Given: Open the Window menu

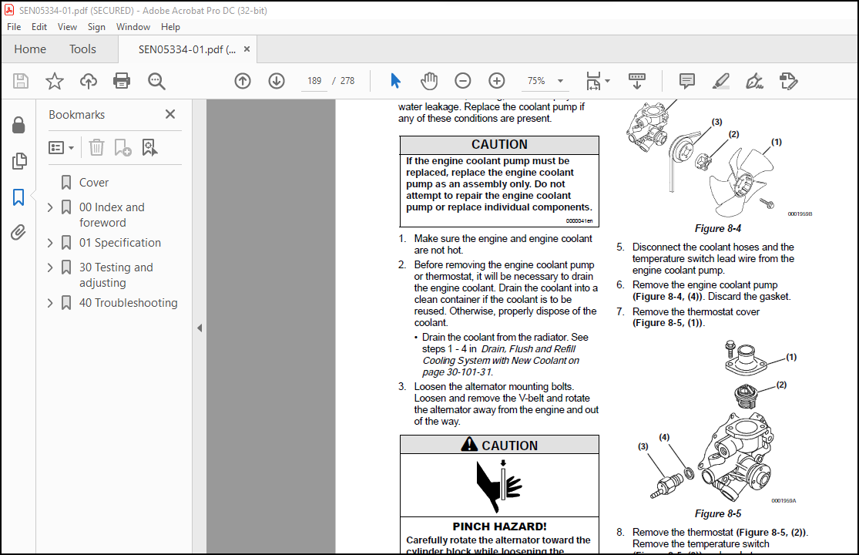Looking at the screenshot, I should click(133, 27).
